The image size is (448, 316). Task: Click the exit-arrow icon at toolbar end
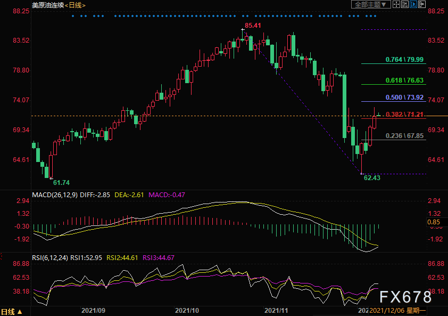coord(422,4)
